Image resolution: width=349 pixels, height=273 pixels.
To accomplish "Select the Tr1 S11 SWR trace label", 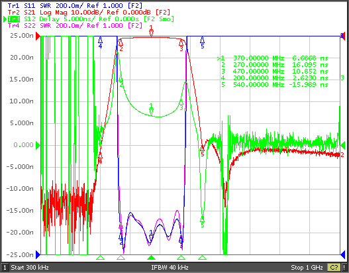I will click(75, 5).
